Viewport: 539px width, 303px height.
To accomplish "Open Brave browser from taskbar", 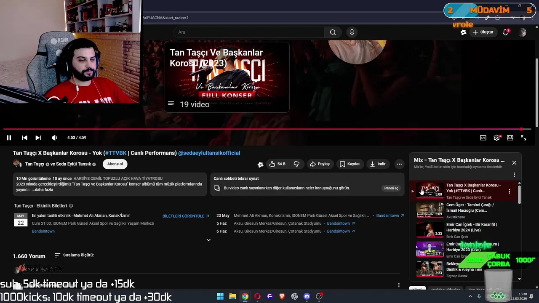I will (282, 296).
